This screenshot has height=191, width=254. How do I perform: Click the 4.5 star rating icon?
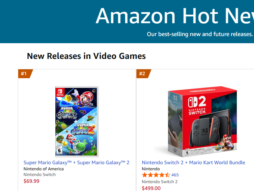(156, 175)
